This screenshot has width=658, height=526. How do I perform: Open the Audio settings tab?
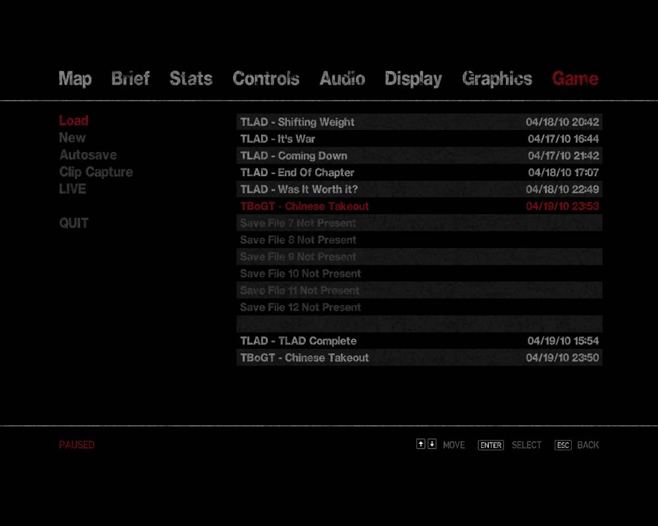click(342, 79)
